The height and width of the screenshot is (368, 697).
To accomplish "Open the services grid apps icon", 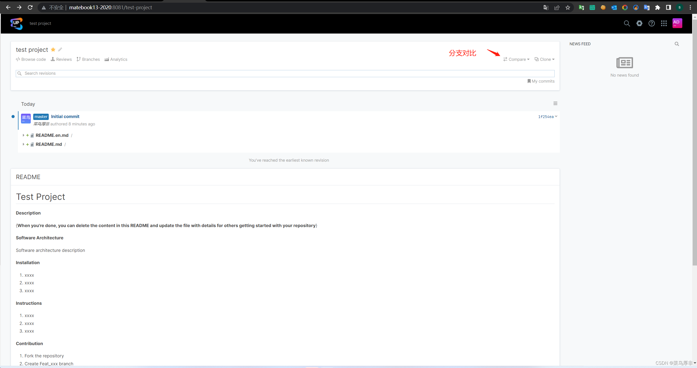I will click(664, 23).
